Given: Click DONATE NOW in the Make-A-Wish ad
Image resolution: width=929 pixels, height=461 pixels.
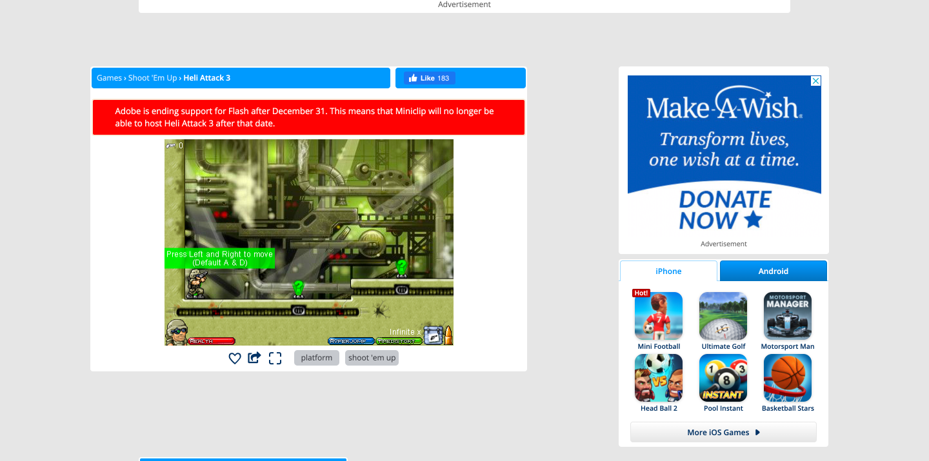Looking at the screenshot, I should tap(724, 210).
